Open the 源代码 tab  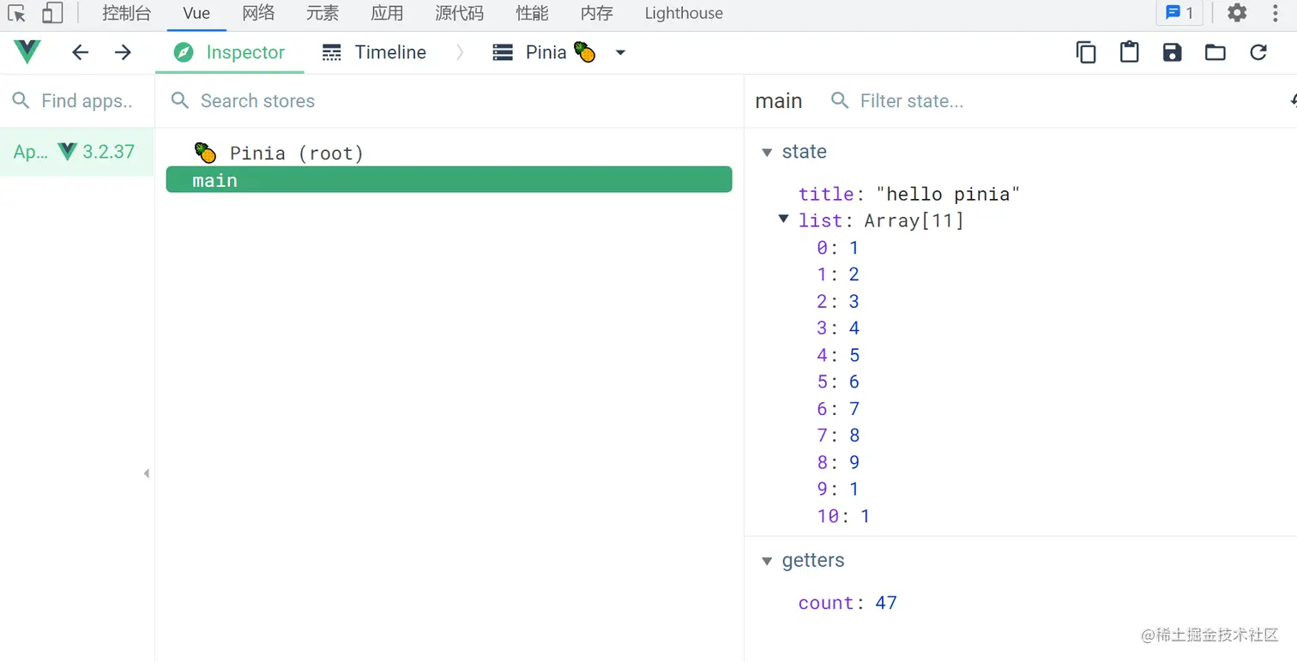pyautogui.click(x=459, y=13)
